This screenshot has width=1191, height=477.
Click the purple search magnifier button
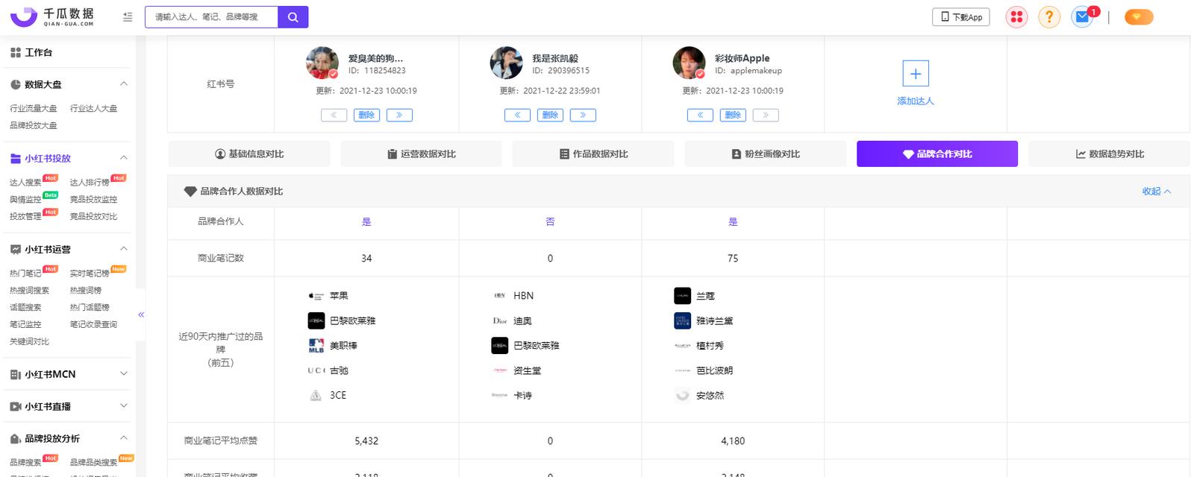click(293, 16)
